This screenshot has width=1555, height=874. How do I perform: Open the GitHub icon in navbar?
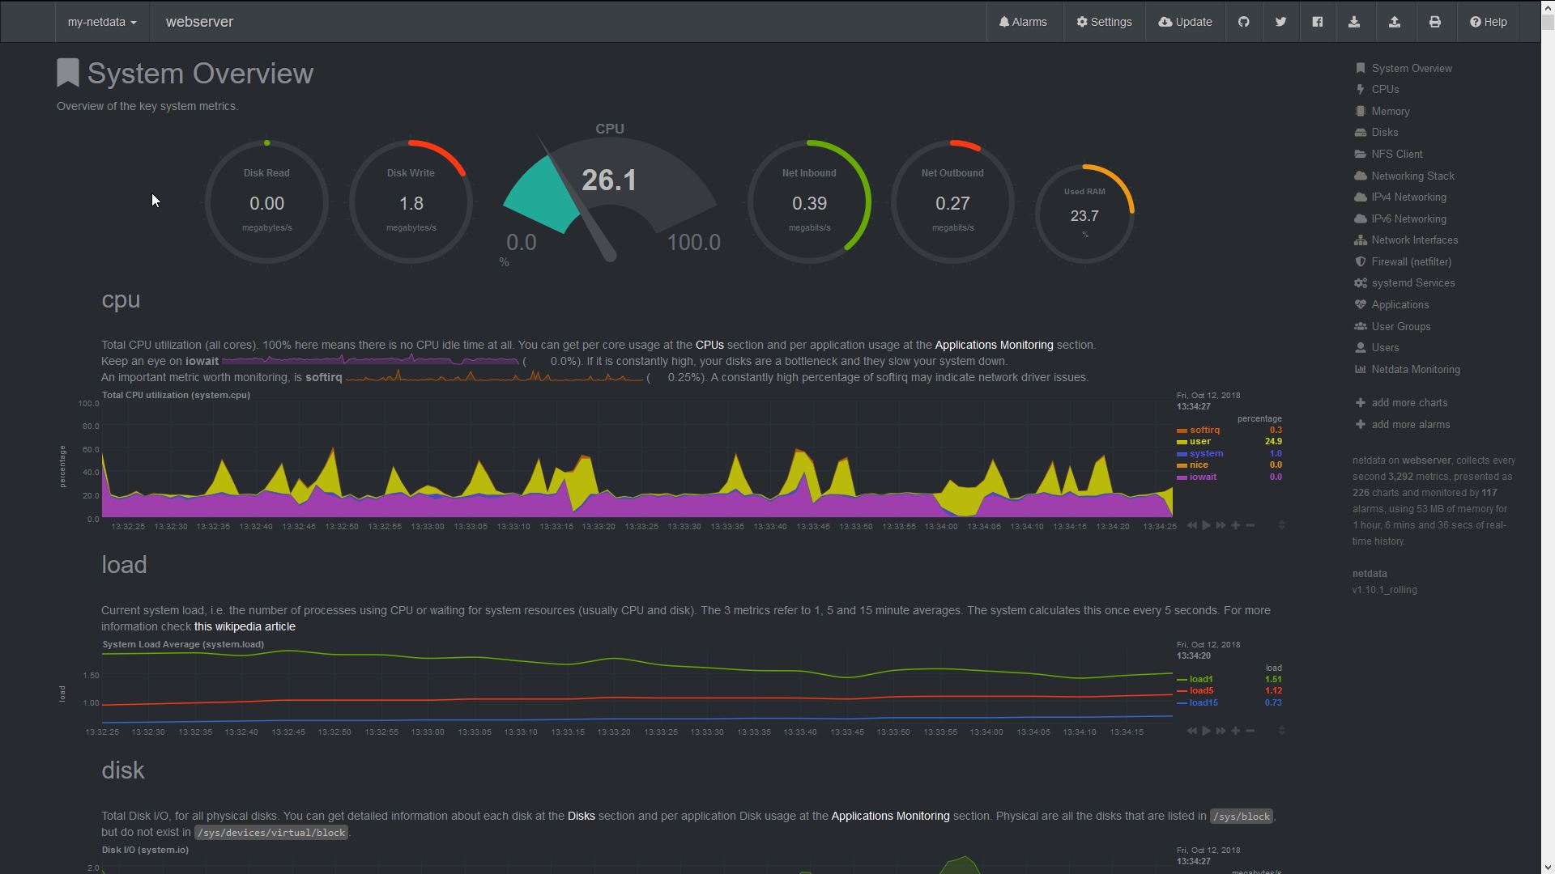tap(1244, 22)
